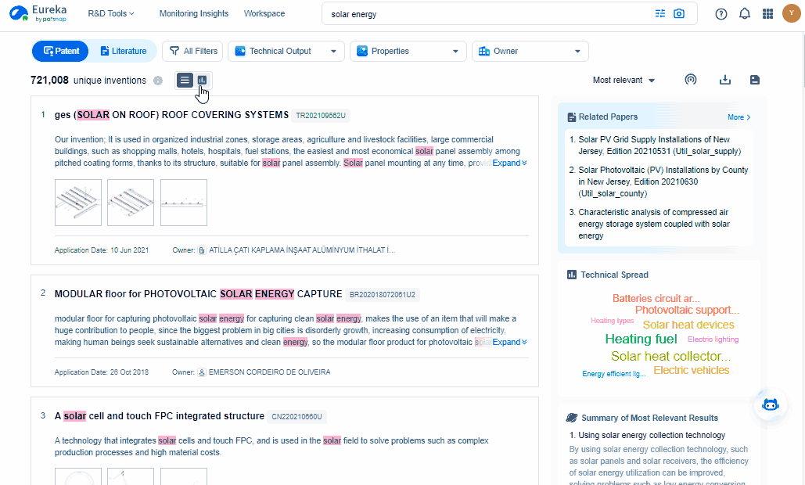Switch to the Literature tab

coord(124,51)
